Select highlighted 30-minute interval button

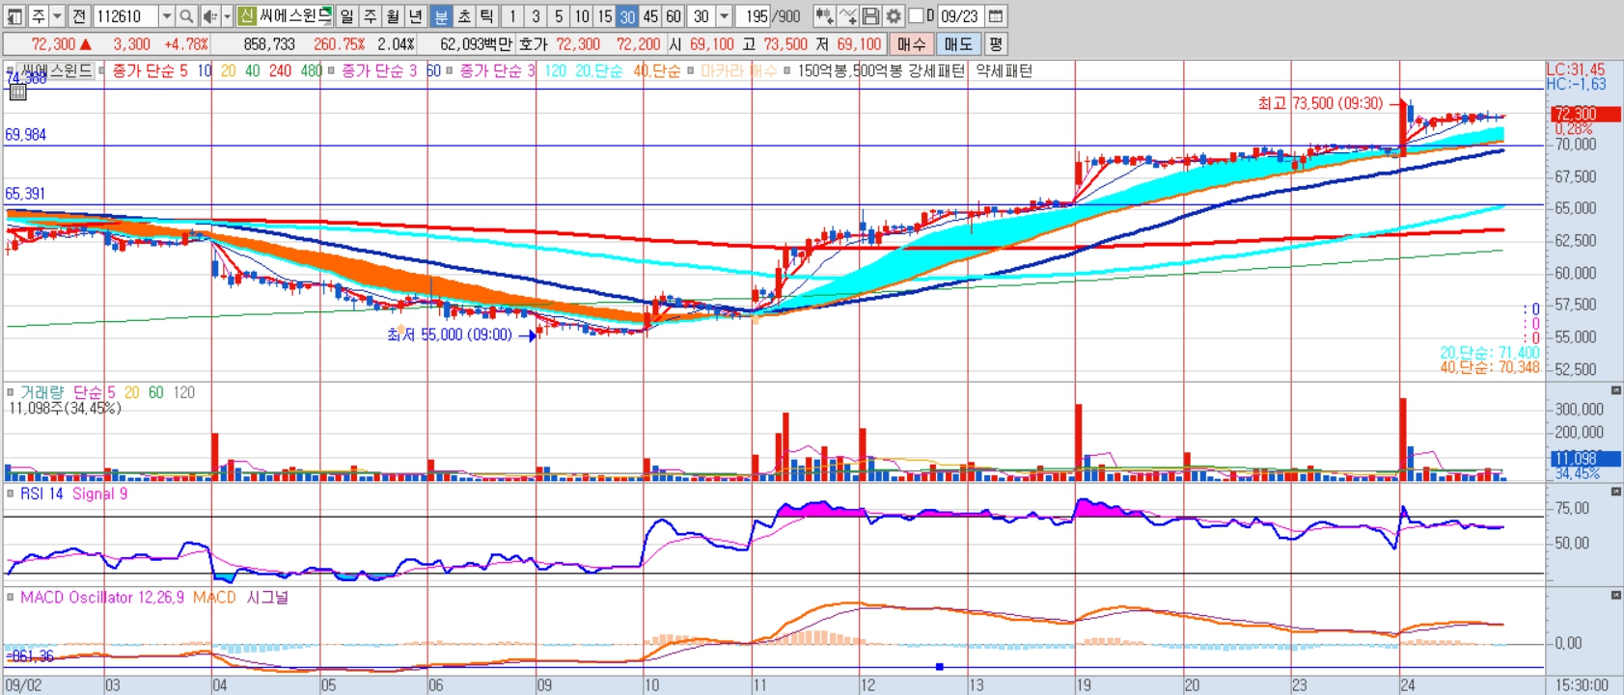628,16
